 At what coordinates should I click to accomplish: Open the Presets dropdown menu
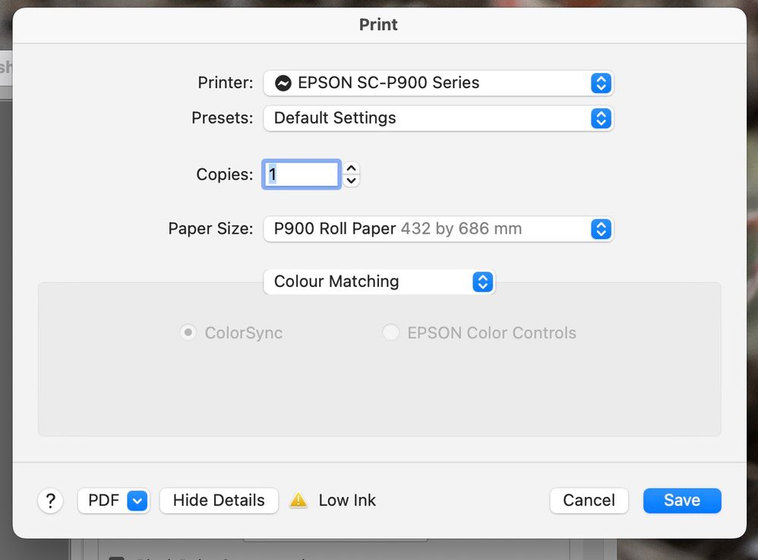point(438,118)
